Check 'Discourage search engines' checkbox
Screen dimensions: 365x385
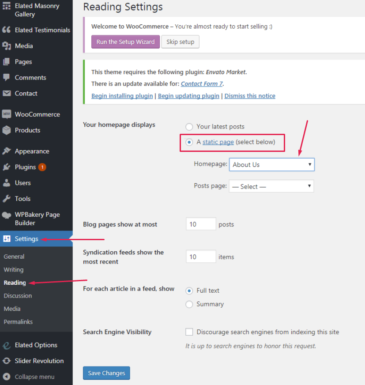click(x=189, y=332)
